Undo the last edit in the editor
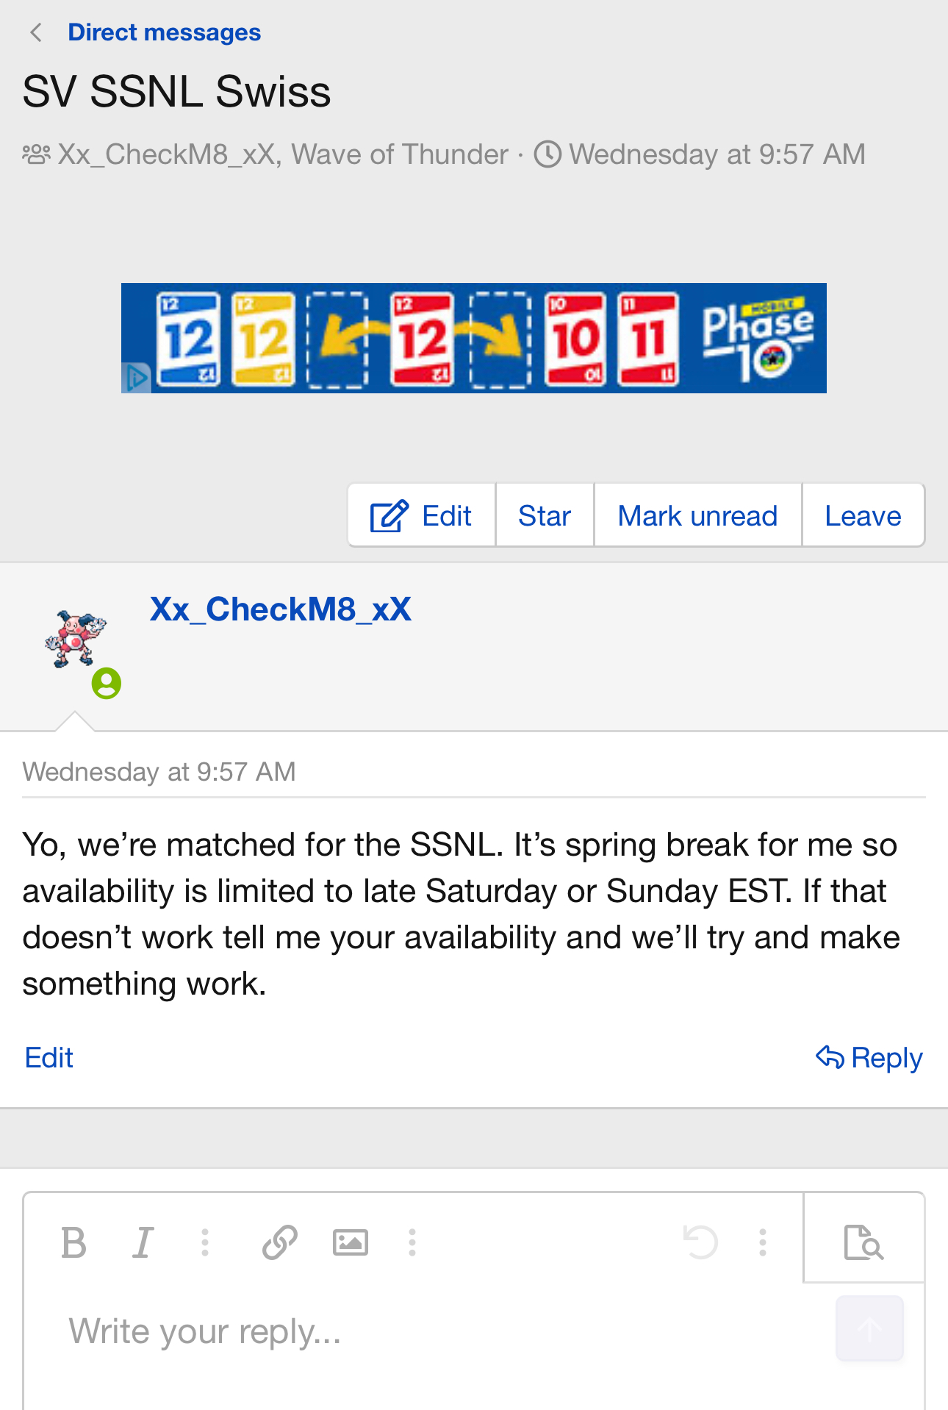 pos(700,1243)
